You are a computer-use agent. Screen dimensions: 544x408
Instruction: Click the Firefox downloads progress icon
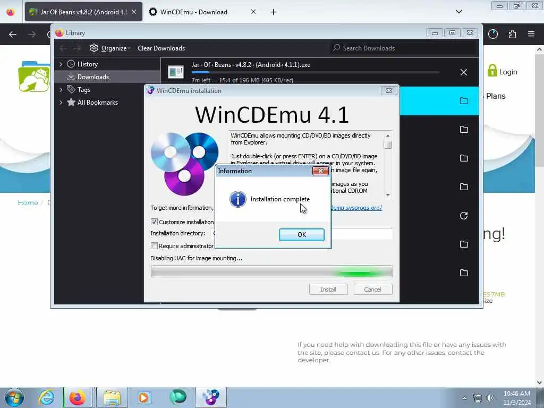[492, 34]
